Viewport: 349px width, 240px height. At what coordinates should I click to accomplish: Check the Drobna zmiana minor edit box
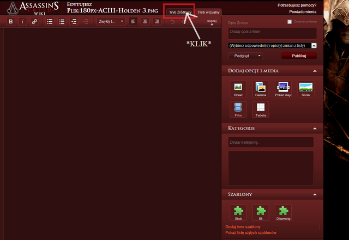(290, 22)
